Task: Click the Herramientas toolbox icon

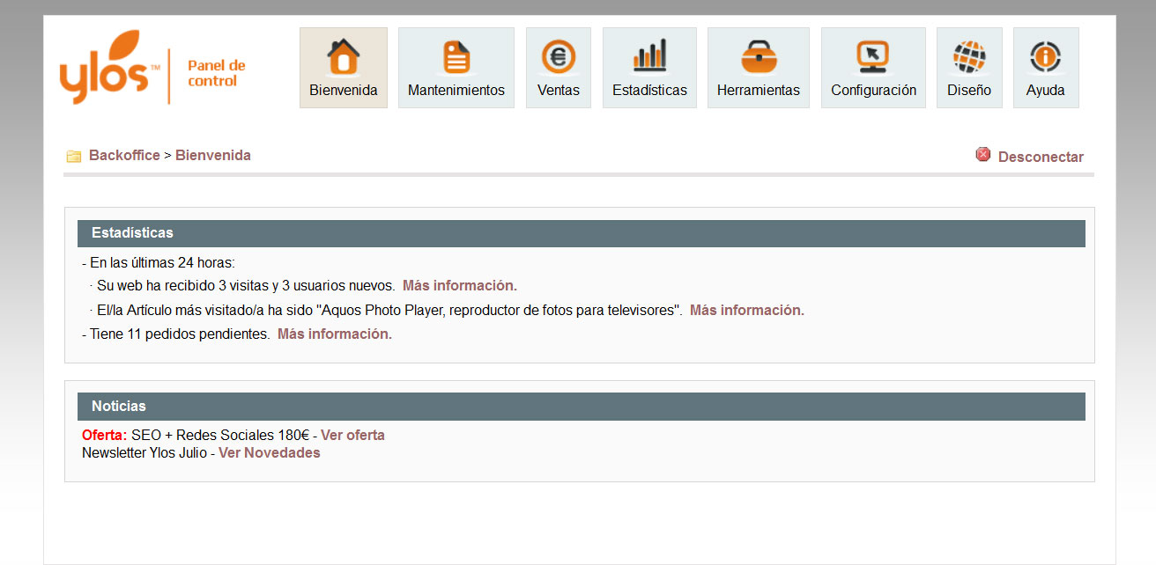Action: point(758,57)
